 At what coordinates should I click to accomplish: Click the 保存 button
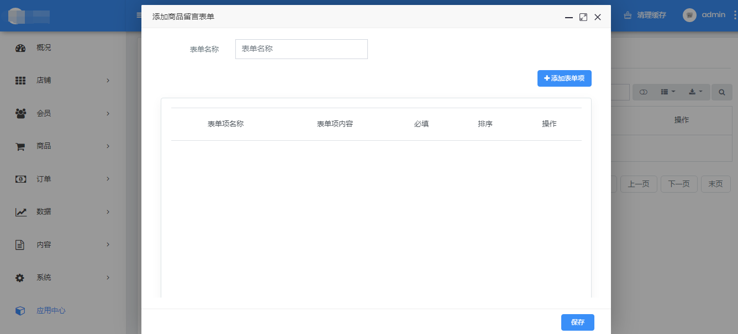(x=577, y=322)
